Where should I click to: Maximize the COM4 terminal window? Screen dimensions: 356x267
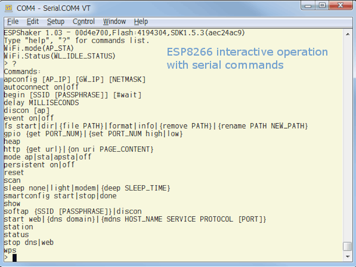click(322, 6)
